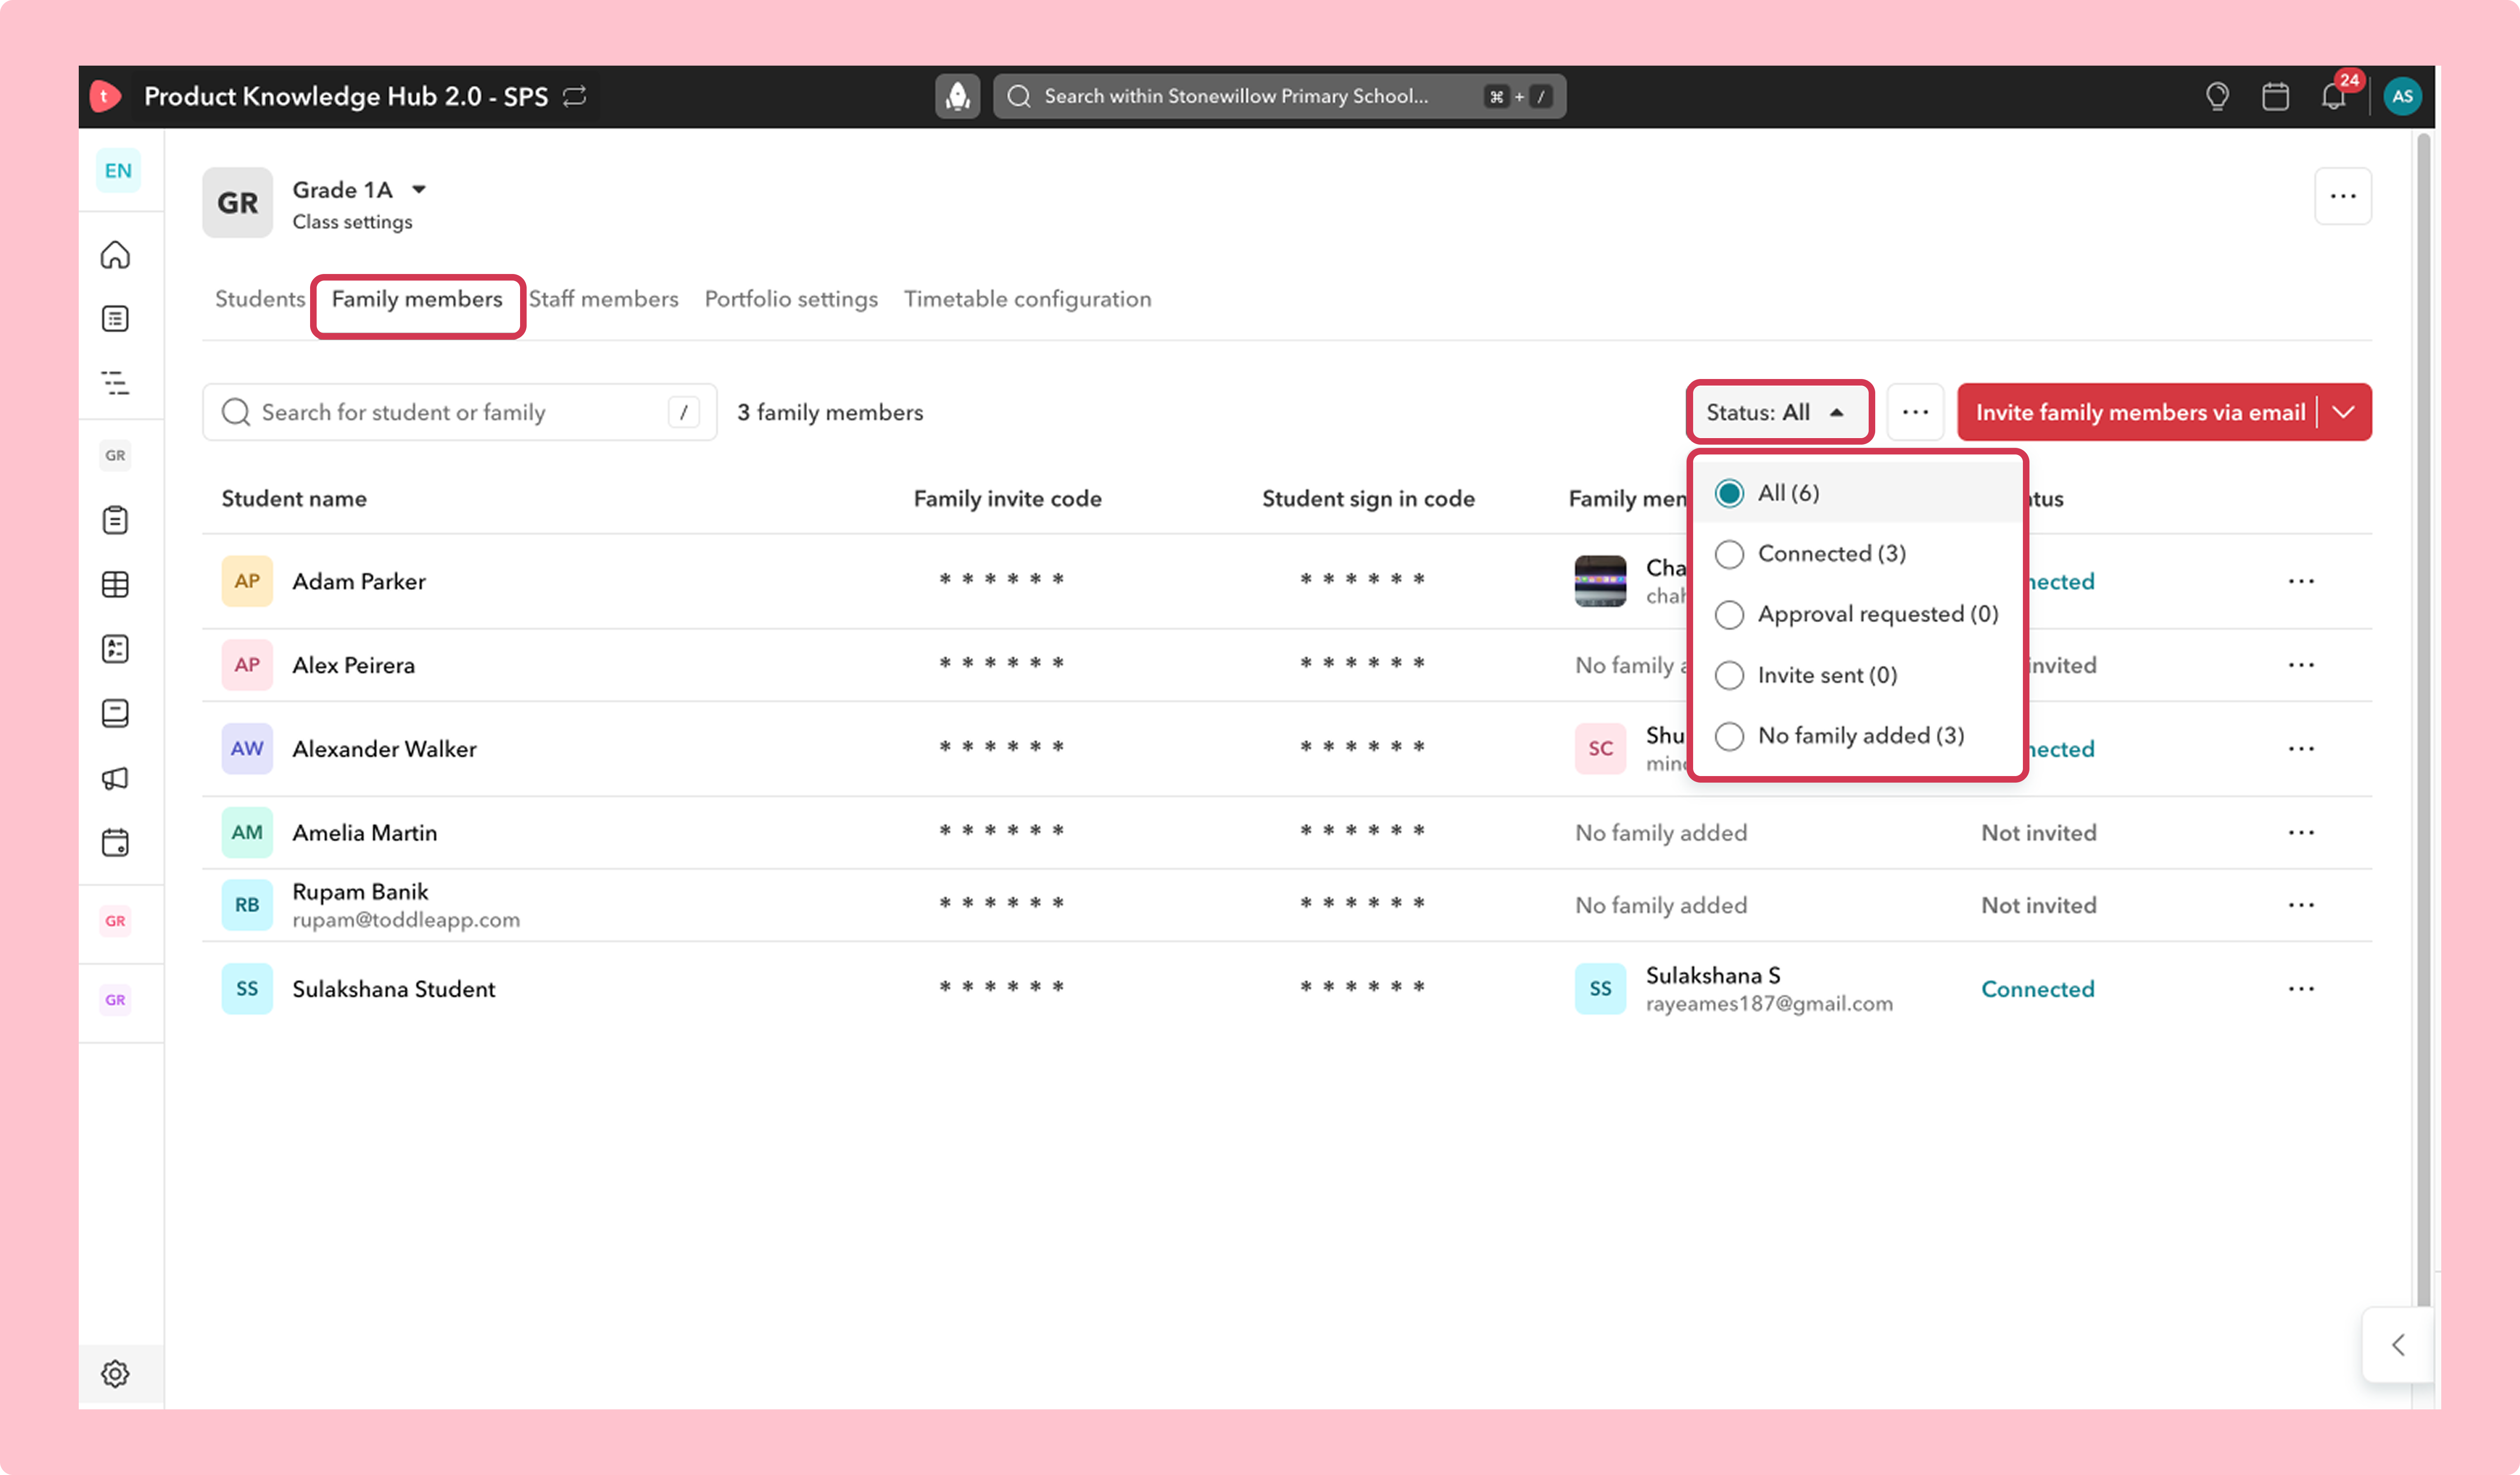Open the megaphone announcements sidebar icon
The height and width of the screenshot is (1475, 2520).
click(115, 778)
